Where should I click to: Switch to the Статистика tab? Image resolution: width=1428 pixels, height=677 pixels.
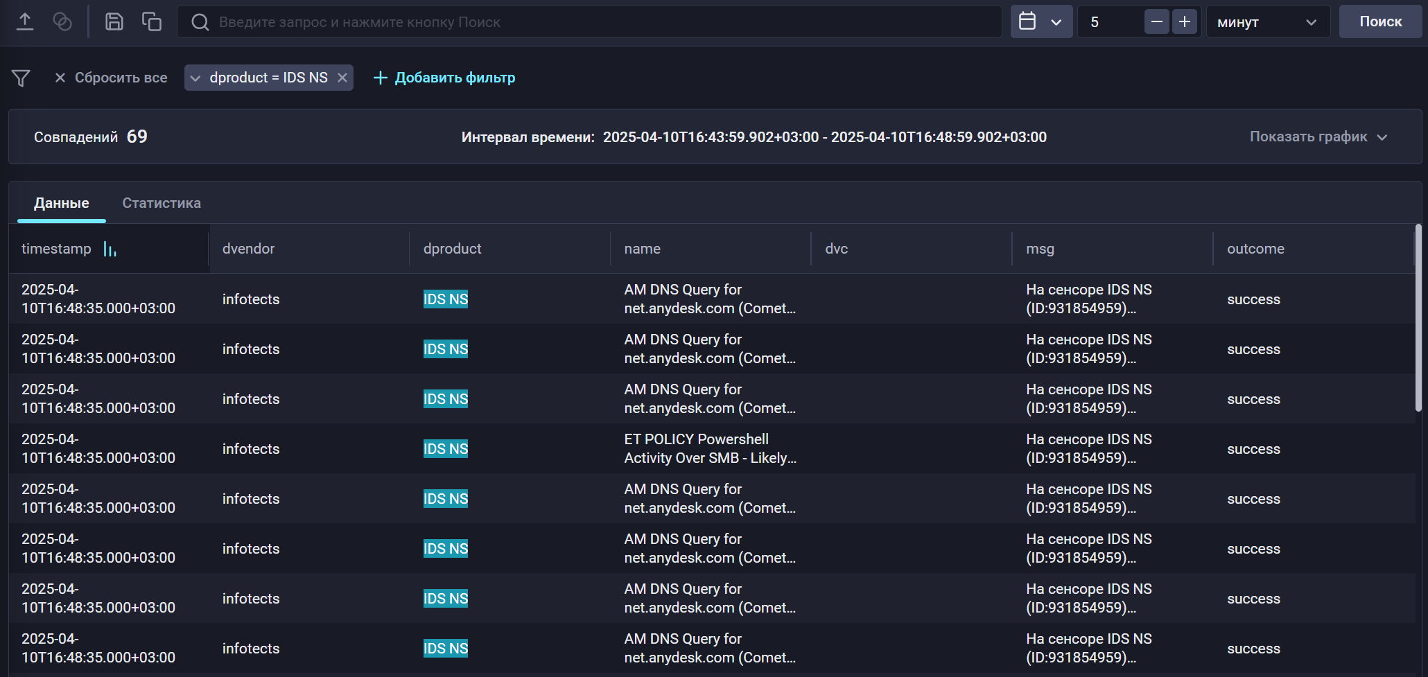pos(162,203)
